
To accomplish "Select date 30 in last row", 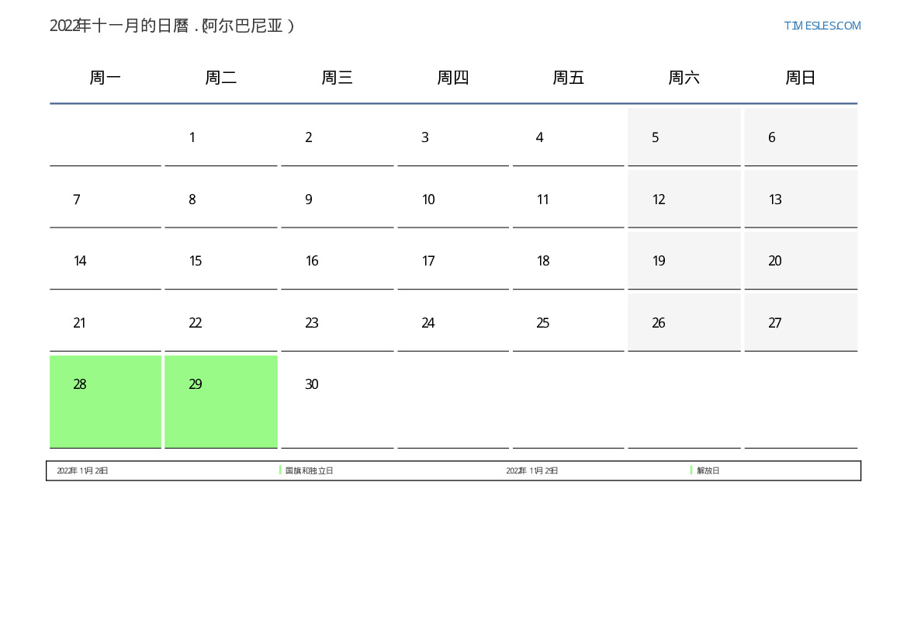I will [337, 401].
